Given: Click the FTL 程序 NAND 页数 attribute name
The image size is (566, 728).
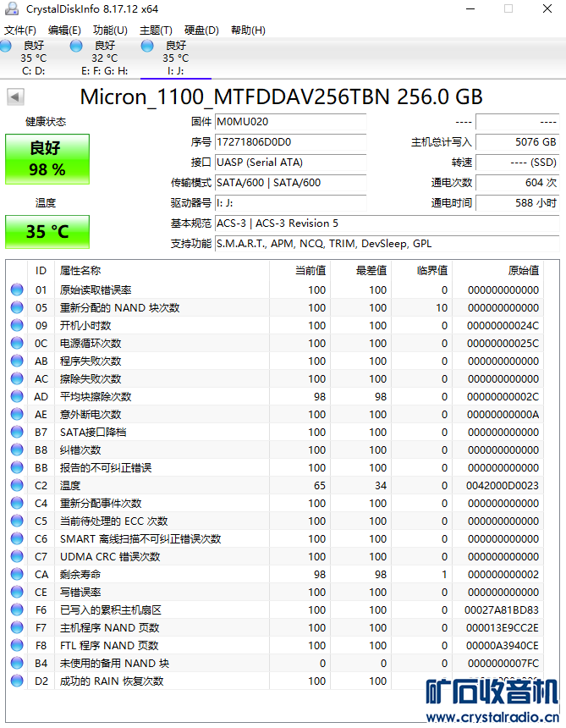Looking at the screenshot, I should [109, 645].
